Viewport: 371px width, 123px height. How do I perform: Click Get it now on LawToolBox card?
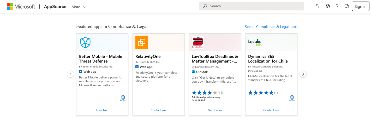(x=215, y=110)
